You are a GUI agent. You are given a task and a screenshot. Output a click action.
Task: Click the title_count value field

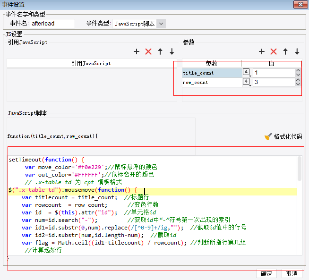[x=274, y=73]
